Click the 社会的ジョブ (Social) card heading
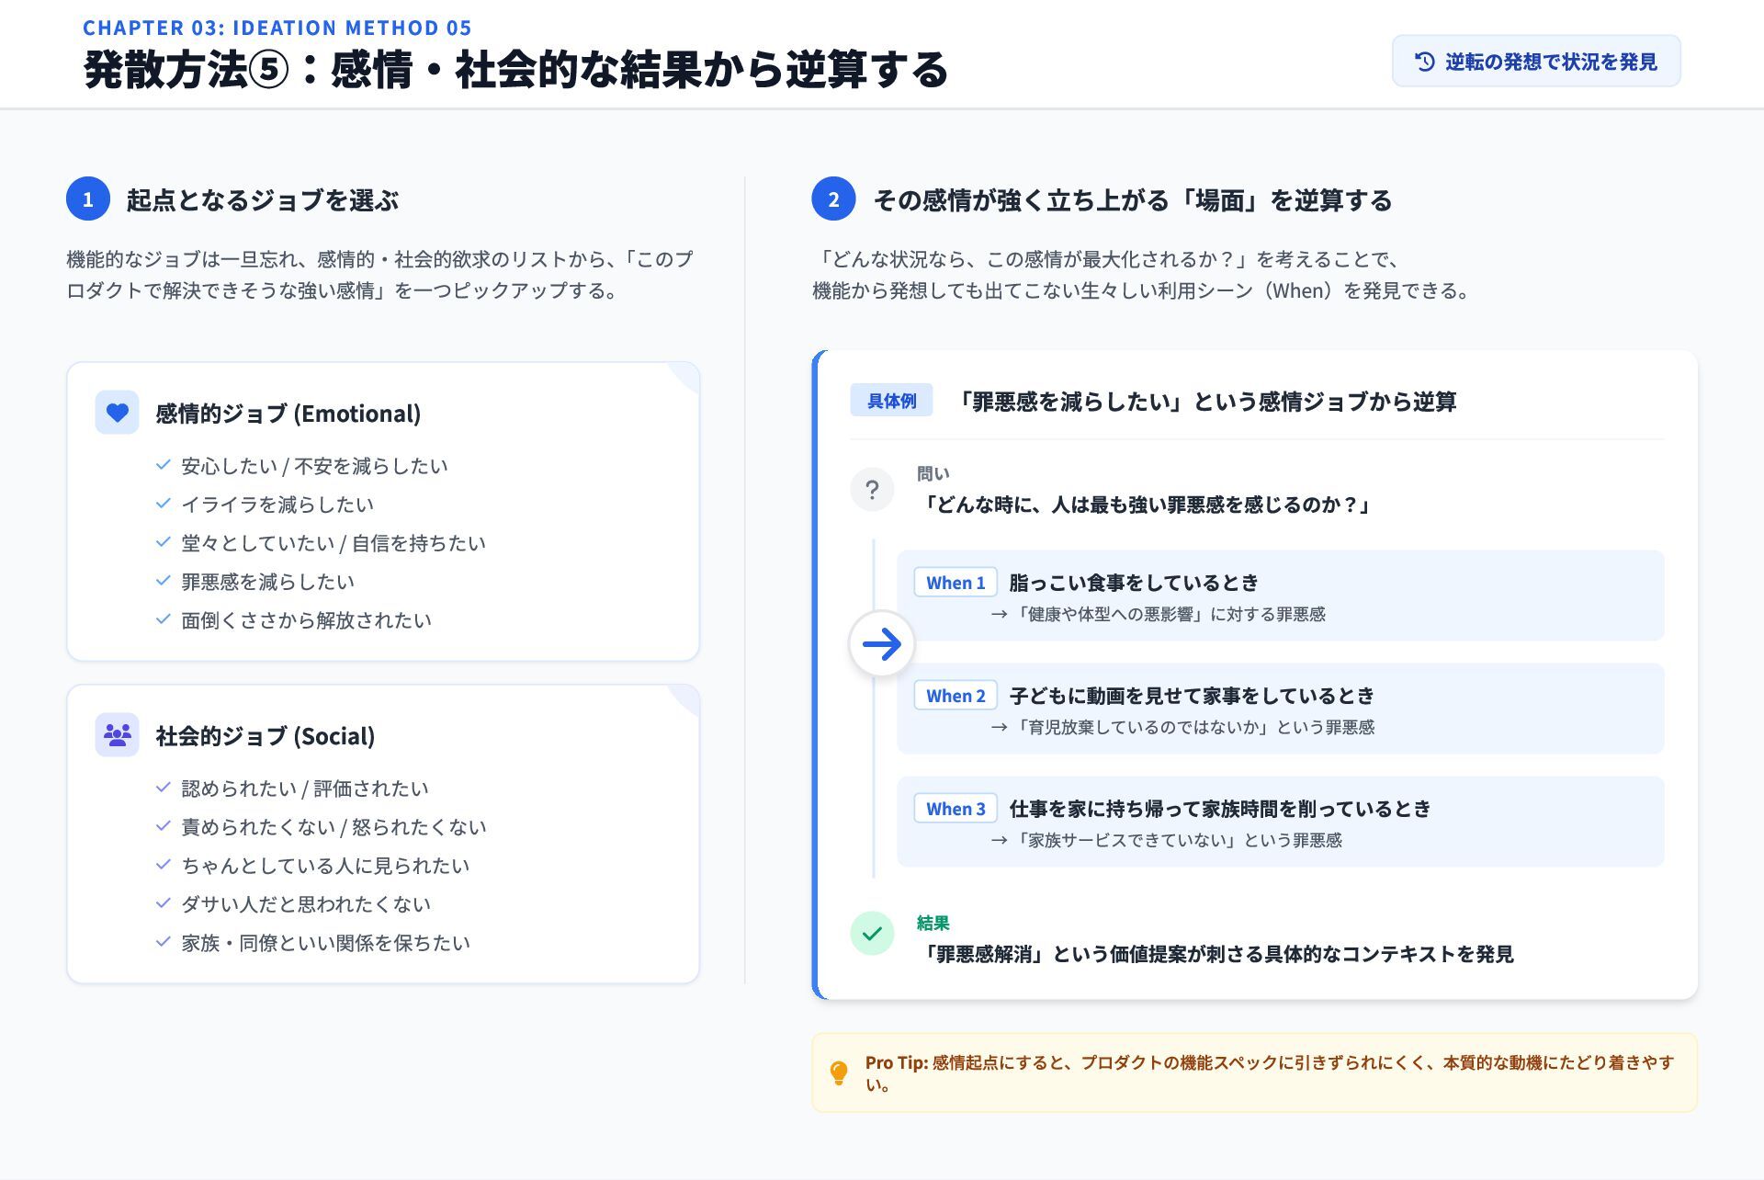1764x1180 pixels. coord(265,736)
